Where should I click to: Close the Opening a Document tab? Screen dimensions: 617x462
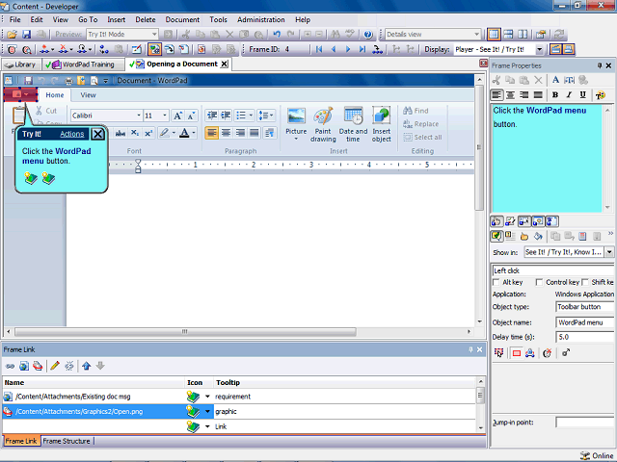(x=224, y=64)
